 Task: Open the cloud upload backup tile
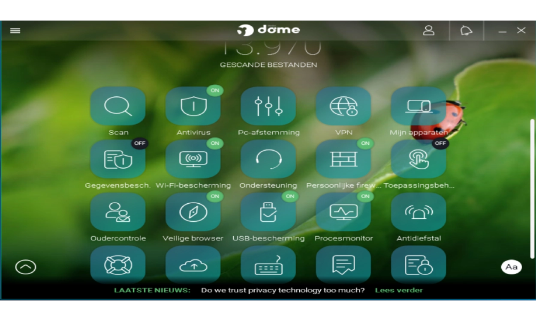[x=193, y=265]
